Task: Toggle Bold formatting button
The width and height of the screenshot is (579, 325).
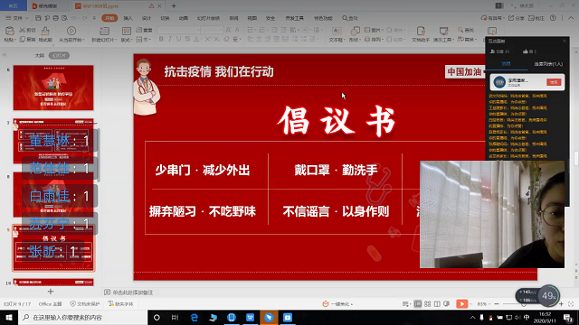Action: coord(161,39)
